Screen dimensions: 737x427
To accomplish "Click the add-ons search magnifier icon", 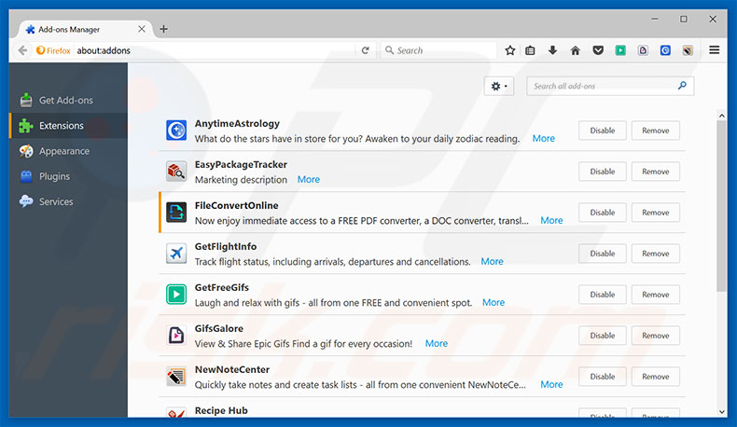I will tap(682, 86).
